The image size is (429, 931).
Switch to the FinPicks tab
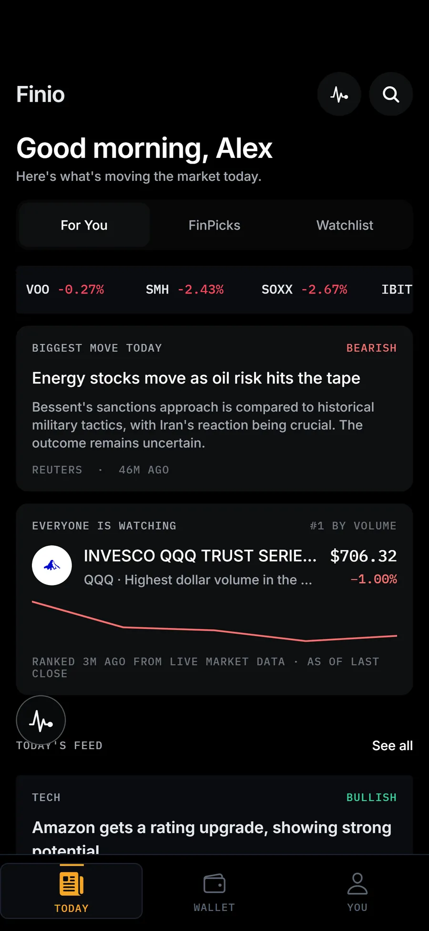click(x=214, y=225)
